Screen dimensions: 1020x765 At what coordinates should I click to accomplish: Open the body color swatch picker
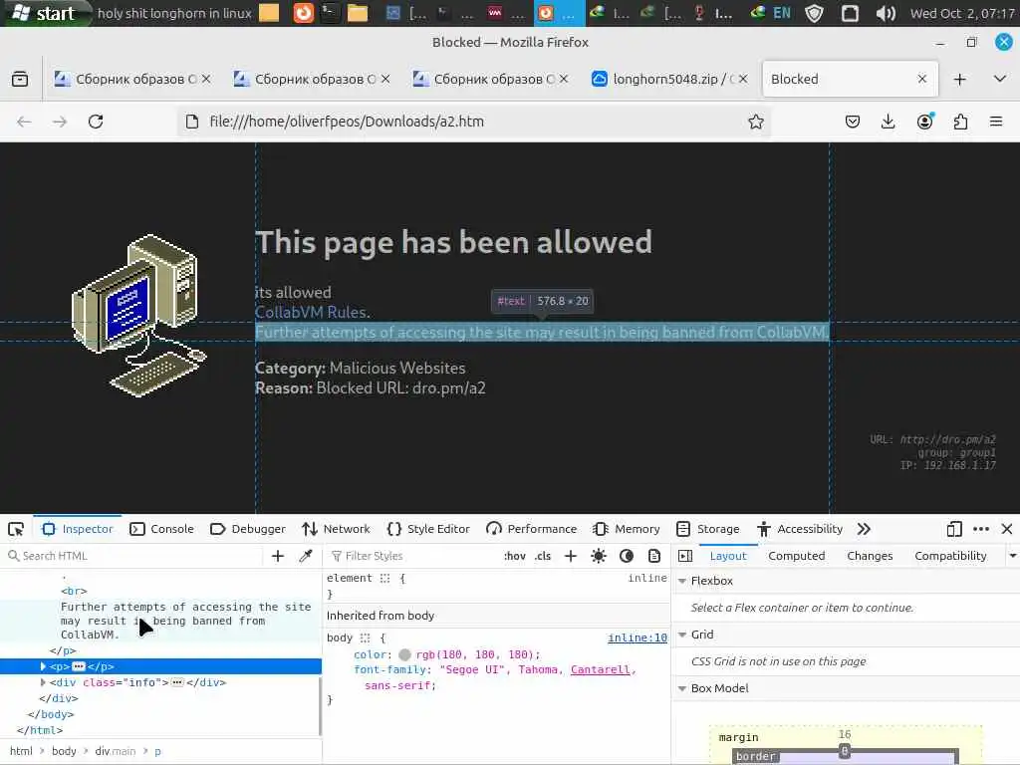point(404,654)
